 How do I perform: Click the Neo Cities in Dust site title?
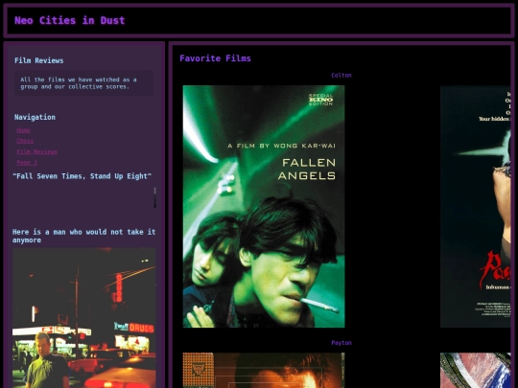pos(70,20)
